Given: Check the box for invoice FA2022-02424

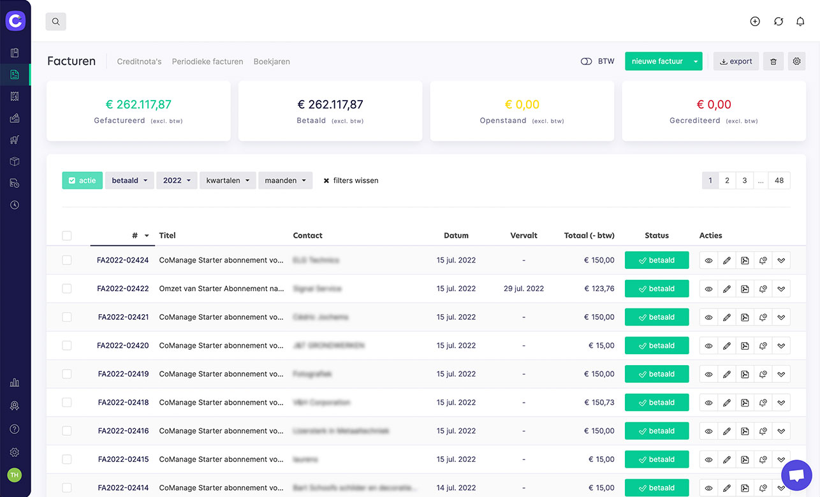Looking at the screenshot, I should coord(67,260).
